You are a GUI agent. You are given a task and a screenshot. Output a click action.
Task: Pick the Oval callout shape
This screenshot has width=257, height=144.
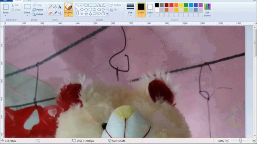click(x=99, y=14)
